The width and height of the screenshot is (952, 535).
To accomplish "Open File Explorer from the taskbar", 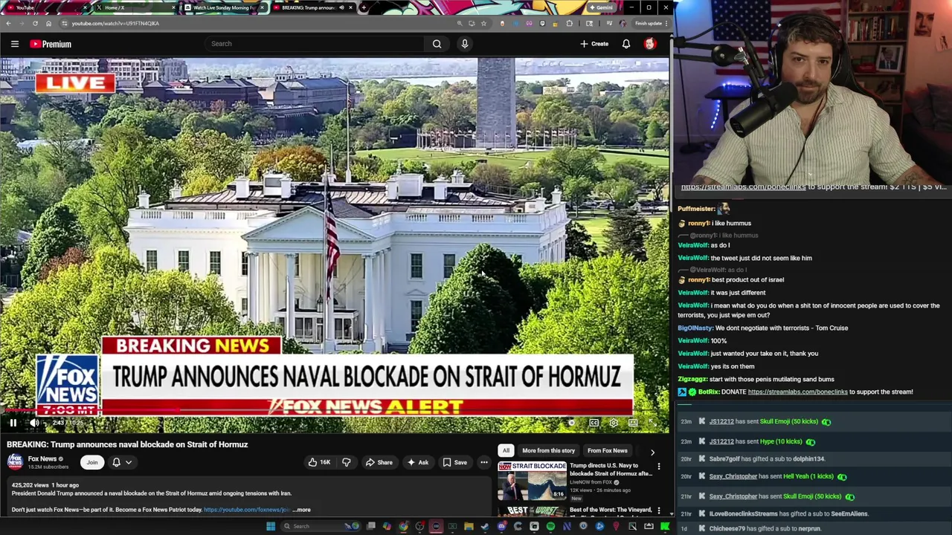I will click(469, 526).
